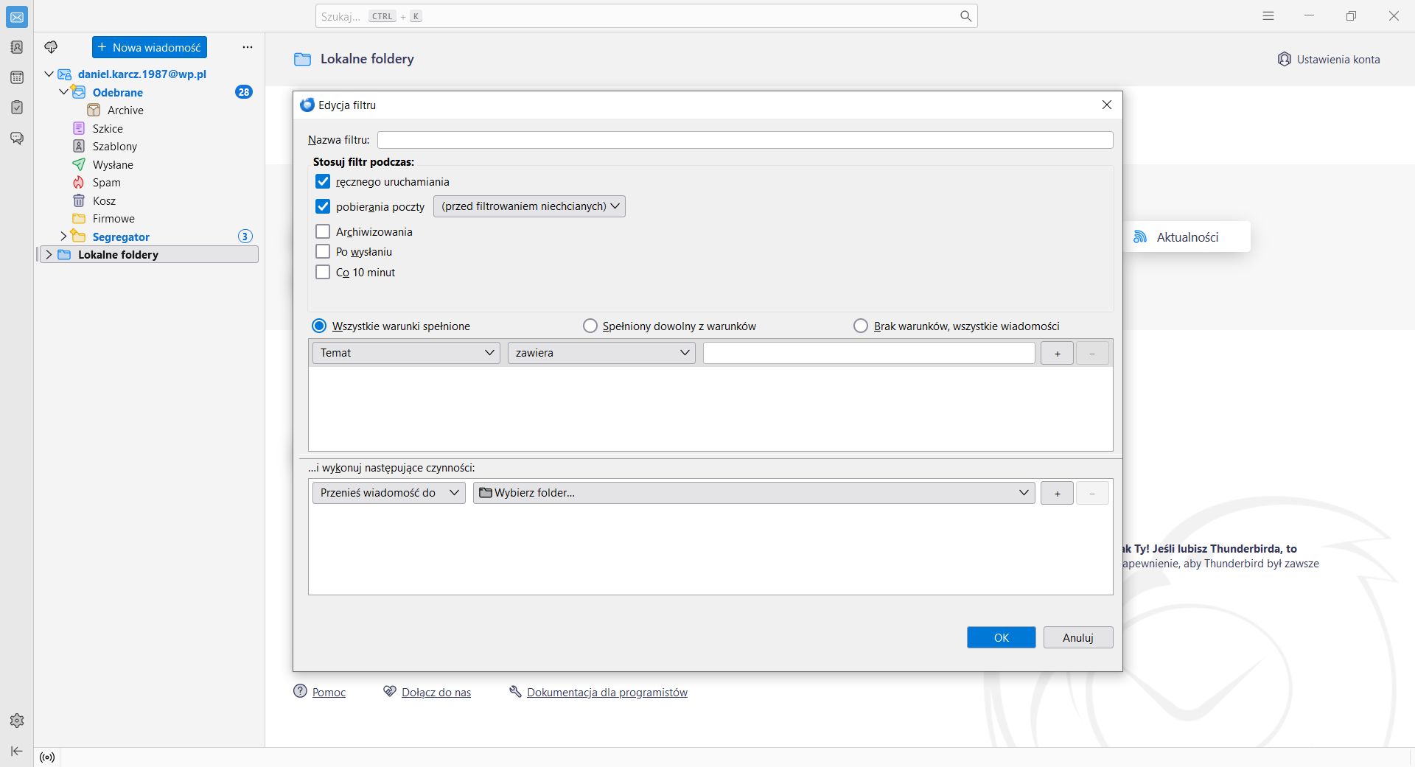1415x767 pixels.
Task: Enable the Po wysłaniu checkbox
Action: tap(323, 251)
